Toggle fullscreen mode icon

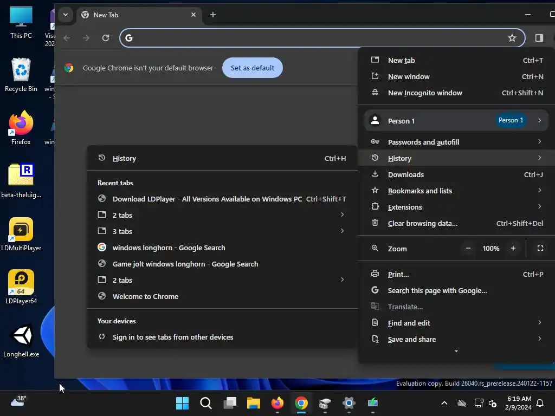540,248
